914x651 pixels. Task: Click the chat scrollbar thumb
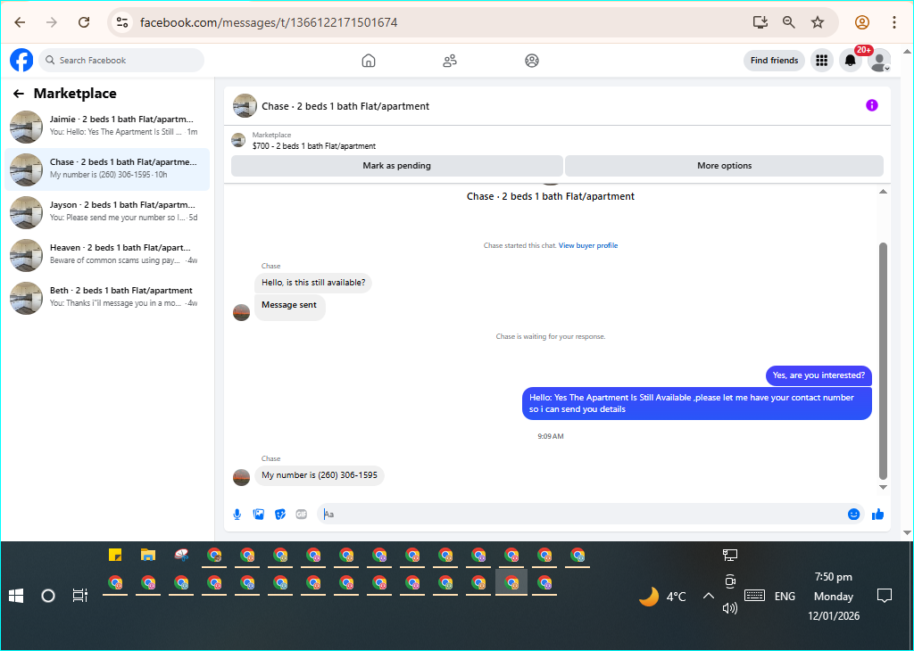883,361
